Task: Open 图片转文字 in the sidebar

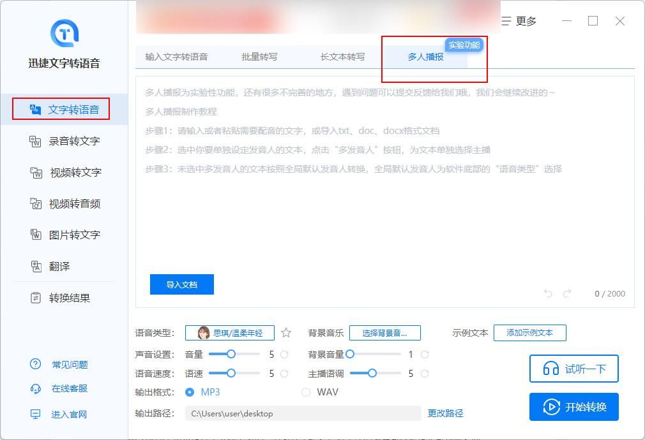Action: [x=64, y=235]
